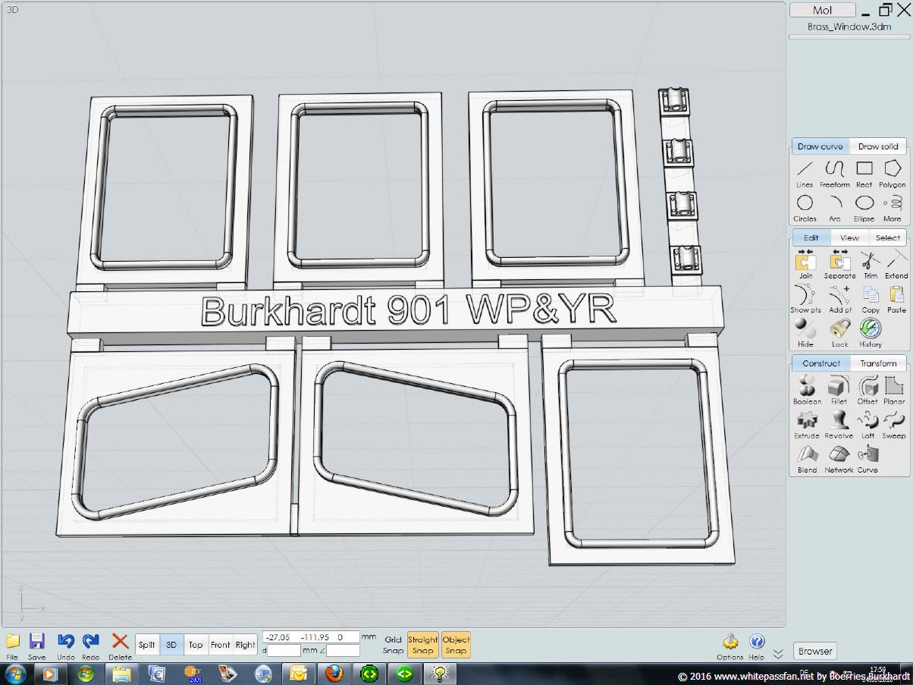
Task: Choose the Offset tool
Action: pos(868,390)
